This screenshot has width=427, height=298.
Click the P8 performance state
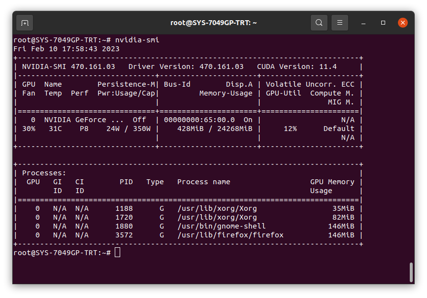click(x=84, y=129)
